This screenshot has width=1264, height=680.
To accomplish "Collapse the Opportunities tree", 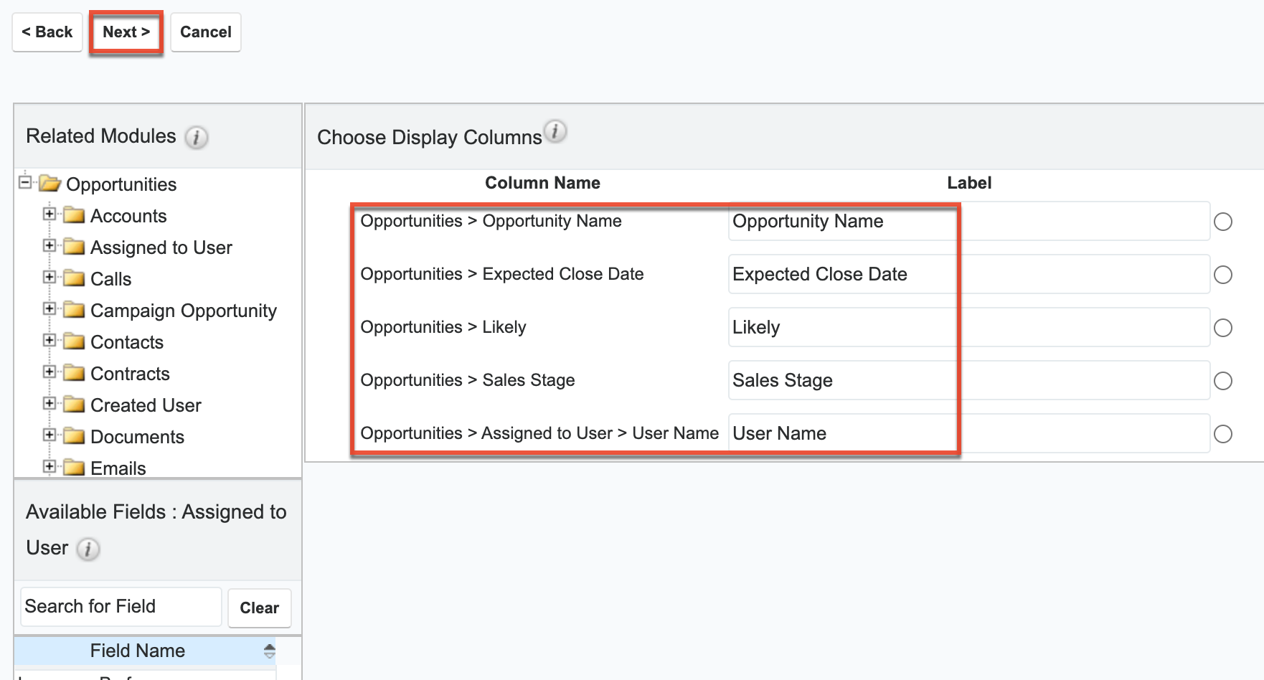I will pyautogui.click(x=24, y=184).
